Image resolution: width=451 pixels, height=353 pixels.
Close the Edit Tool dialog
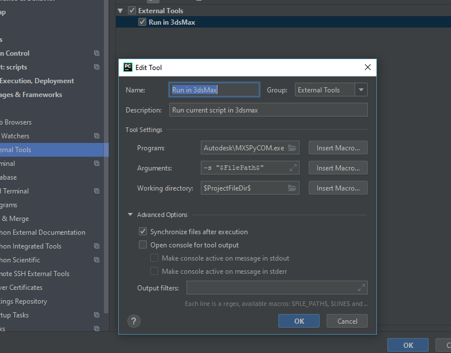coord(368,67)
